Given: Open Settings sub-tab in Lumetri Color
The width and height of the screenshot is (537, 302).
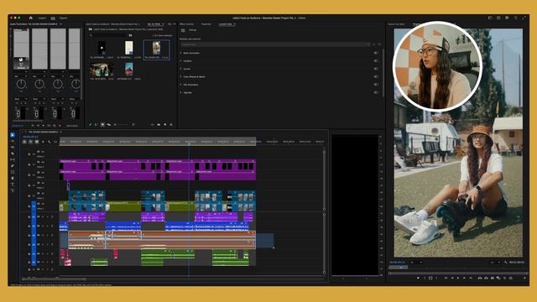Looking at the screenshot, I should [x=192, y=30].
